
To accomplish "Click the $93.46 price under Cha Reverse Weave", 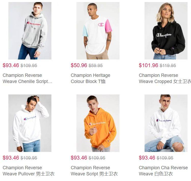I will 147,158.
